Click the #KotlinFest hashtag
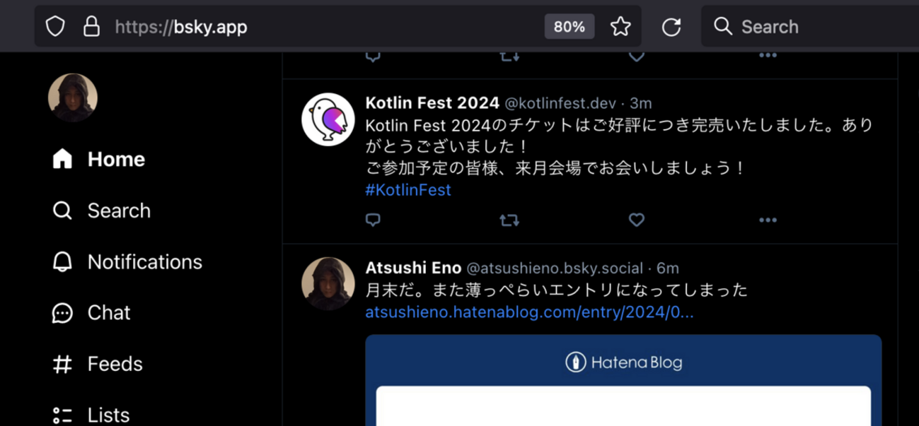The height and width of the screenshot is (426, 919). click(x=408, y=190)
